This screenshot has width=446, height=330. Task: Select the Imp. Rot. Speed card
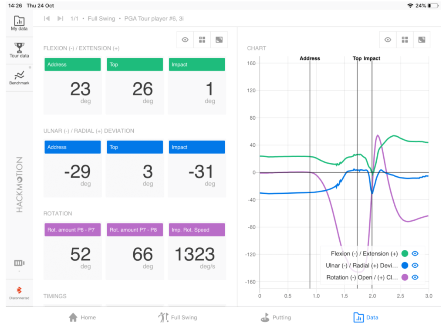click(x=197, y=251)
